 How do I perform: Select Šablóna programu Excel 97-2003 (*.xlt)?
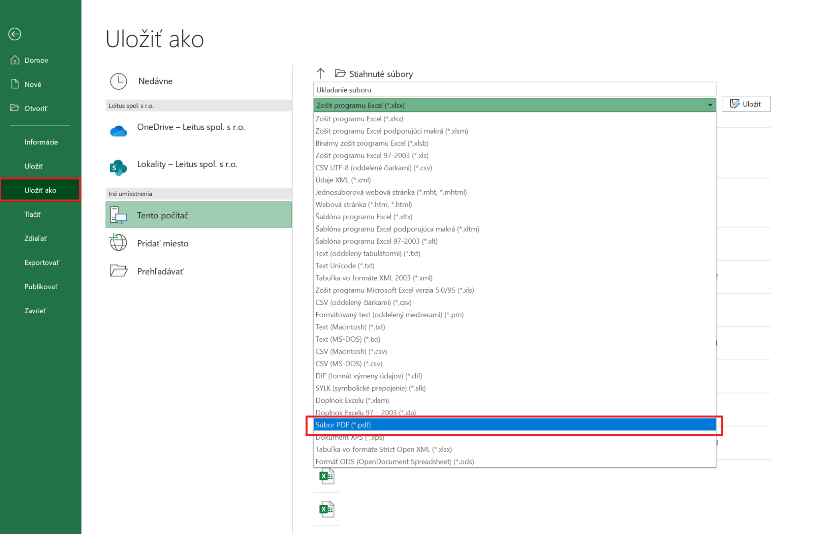click(x=515, y=241)
